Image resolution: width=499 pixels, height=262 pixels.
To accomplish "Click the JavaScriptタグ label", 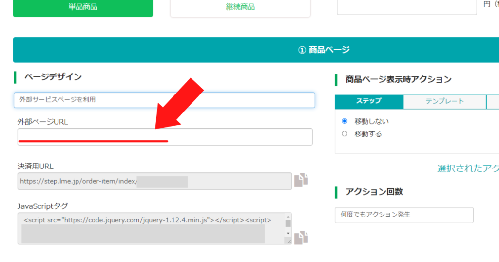I will 43,206.
